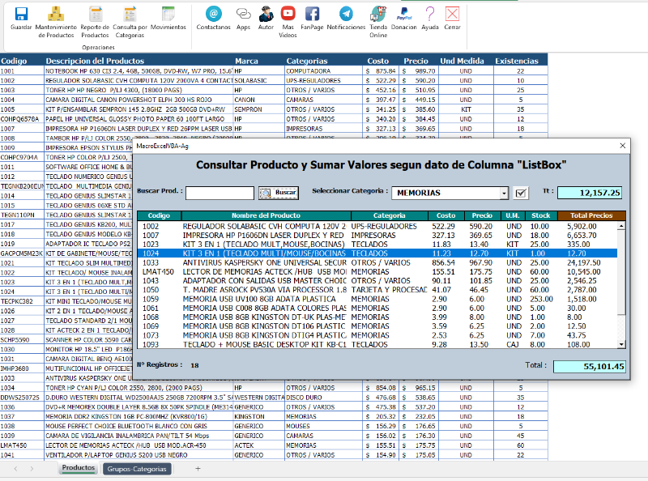
Task: Select listbox row 1059 MEMORIA USB UV100
Action: [377, 299]
